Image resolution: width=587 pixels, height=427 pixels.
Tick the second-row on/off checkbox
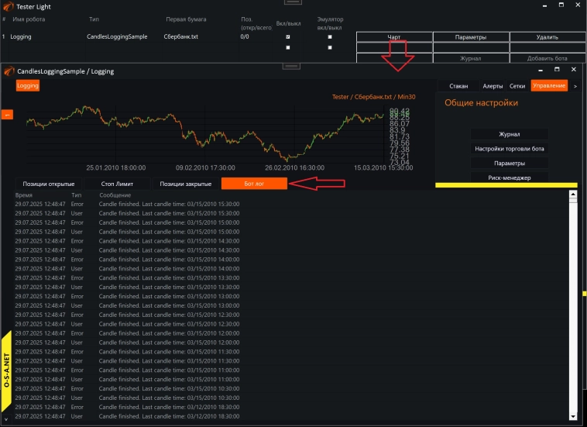(288, 47)
